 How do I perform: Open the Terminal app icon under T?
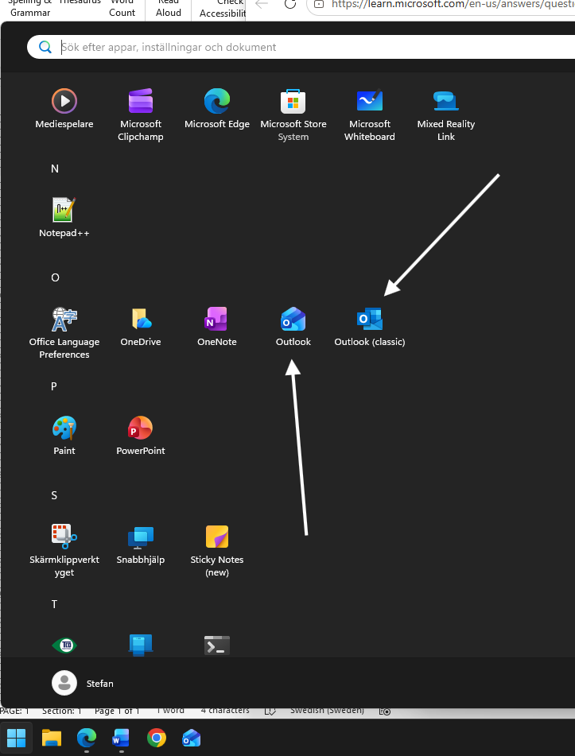pos(217,646)
